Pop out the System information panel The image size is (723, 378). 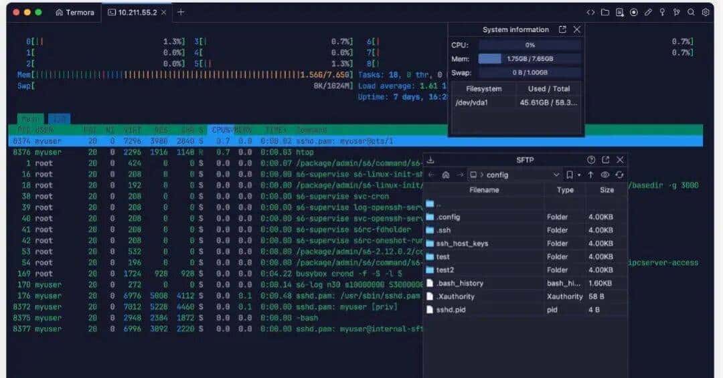[562, 29]
